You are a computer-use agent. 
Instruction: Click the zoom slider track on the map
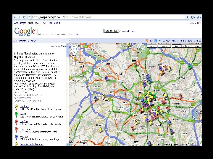click(x=74, y=78)
